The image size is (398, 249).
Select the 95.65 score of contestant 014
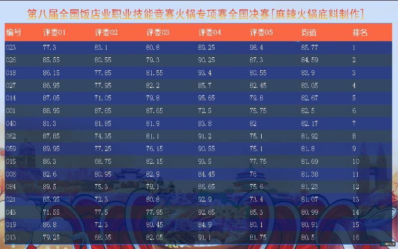pos(206,98)
